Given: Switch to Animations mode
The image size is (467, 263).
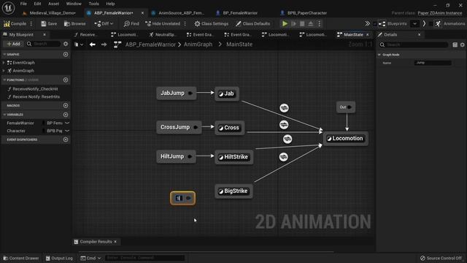Looking at the screenshot, I should point(449,23).
